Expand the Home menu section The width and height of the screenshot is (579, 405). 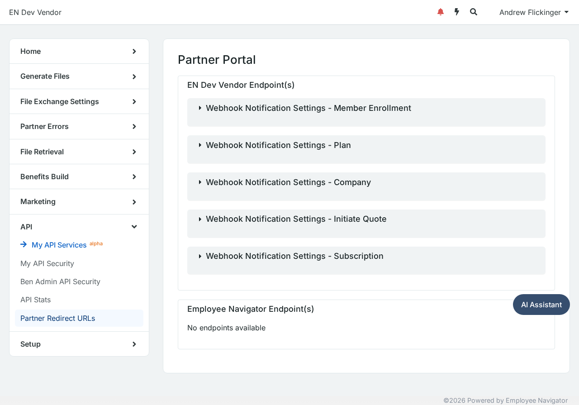[x=79, y=51]
